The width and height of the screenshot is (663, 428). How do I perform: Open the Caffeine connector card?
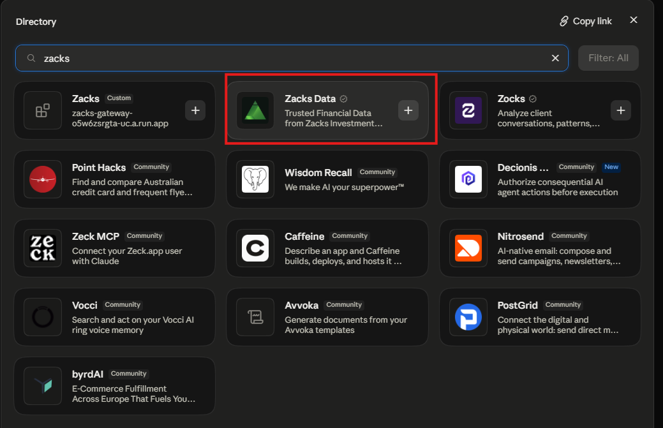coord(327,248)
